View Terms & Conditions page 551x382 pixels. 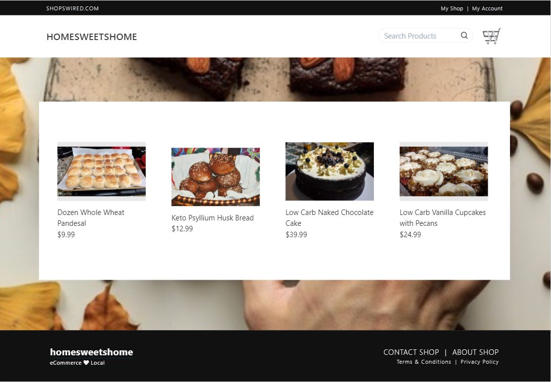(424, 362)
